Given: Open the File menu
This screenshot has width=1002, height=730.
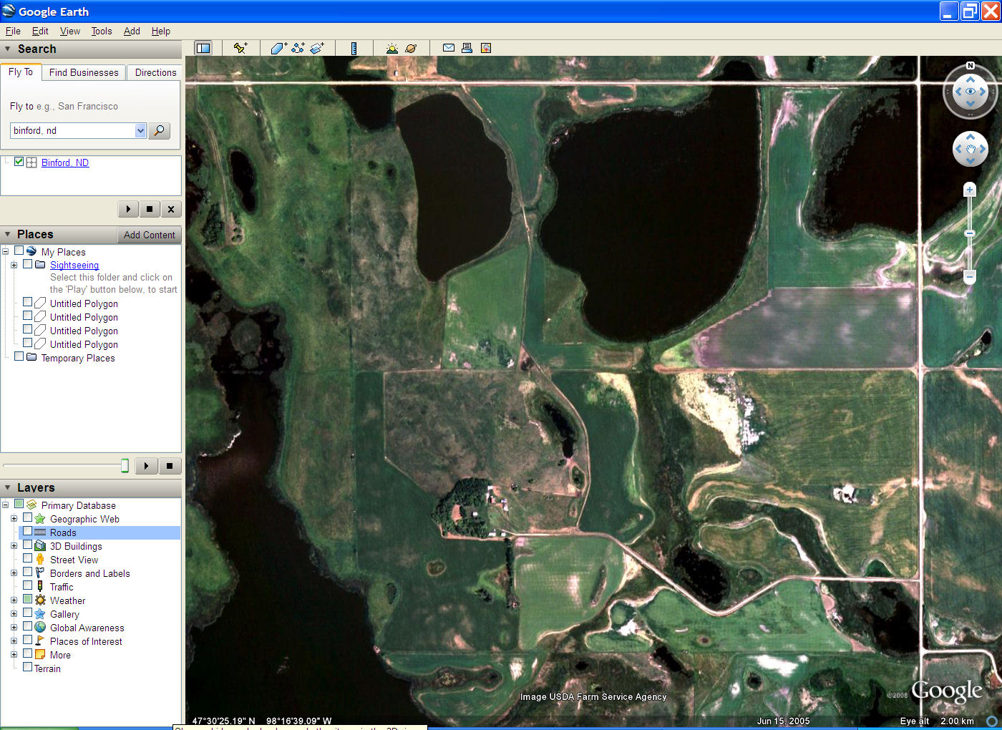Looking at the screenshot, I should (x=13, y=31).
